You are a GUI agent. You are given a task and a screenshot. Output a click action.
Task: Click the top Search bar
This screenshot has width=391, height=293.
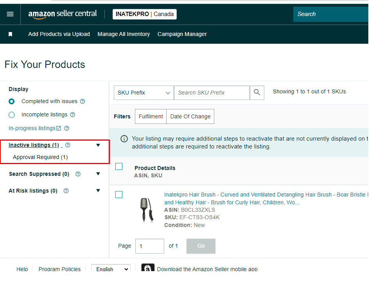331,14
